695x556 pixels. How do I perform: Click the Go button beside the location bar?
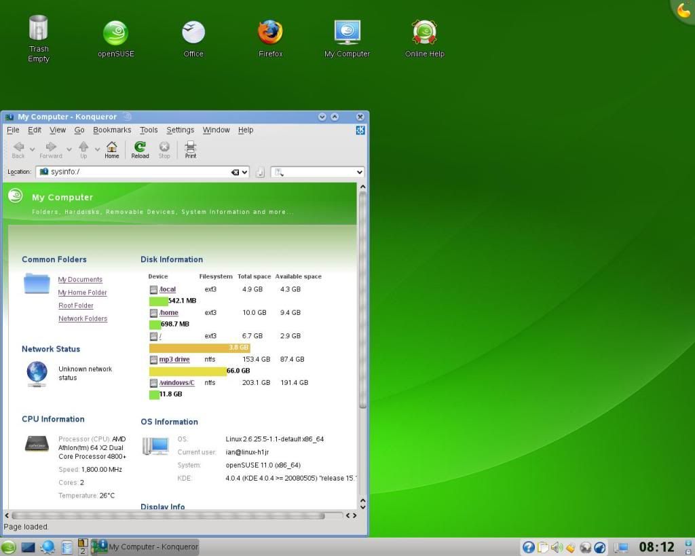tap(260, 172)
